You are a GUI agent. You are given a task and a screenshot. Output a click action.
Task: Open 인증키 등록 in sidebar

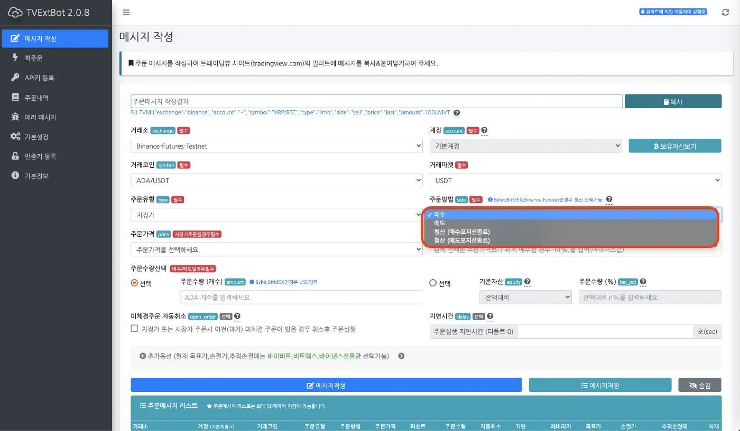coord(55,156)
